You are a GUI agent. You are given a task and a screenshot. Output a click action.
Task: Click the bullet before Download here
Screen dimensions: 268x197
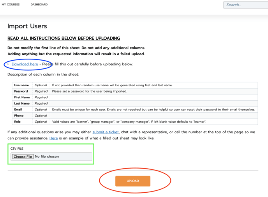click(8, 64)
